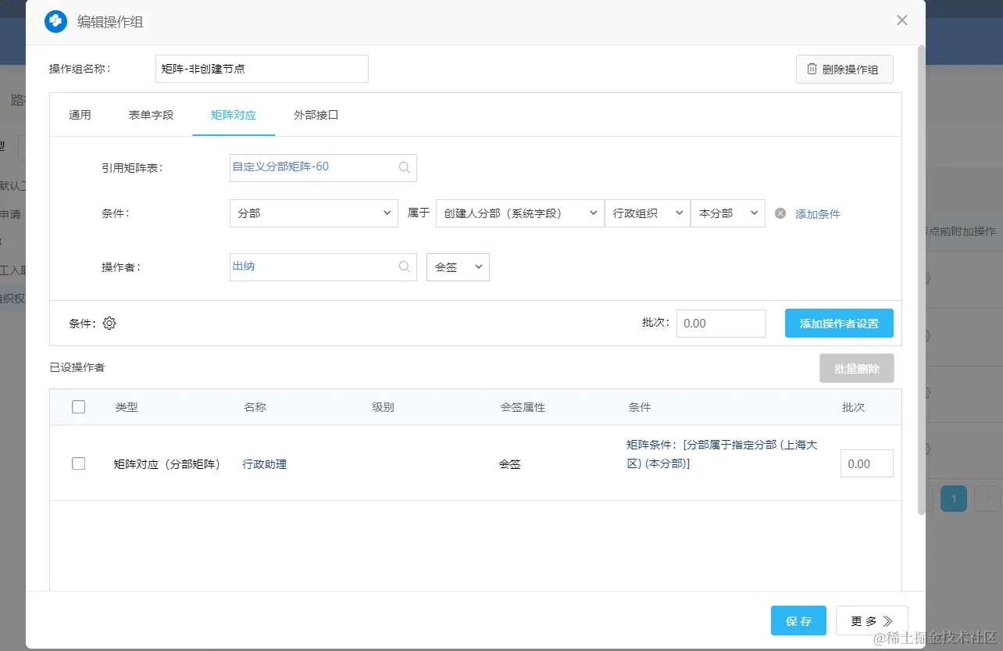Click the 添加操作者设置 button
This screenshot has height=651, width=1003.
pyautogui.click(x=839, y=324)
